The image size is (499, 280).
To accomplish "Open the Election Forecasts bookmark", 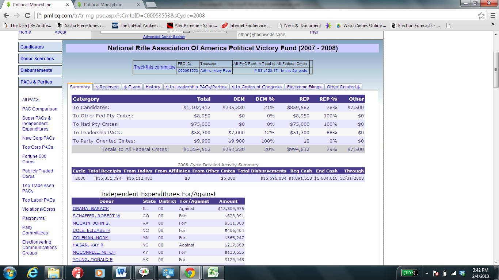I will (415, 26).
